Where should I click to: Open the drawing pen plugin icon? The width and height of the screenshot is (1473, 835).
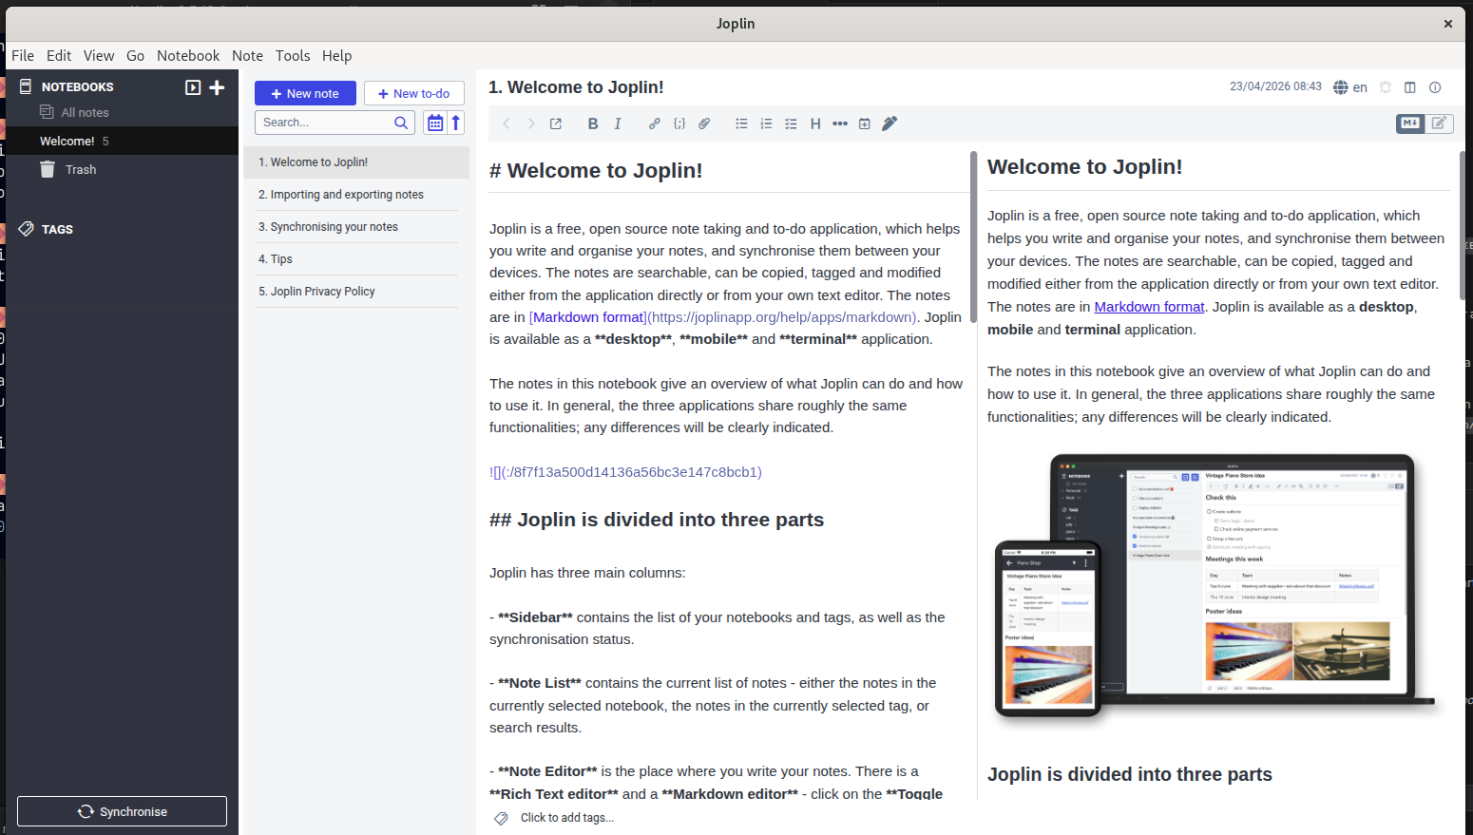[890, 123]
